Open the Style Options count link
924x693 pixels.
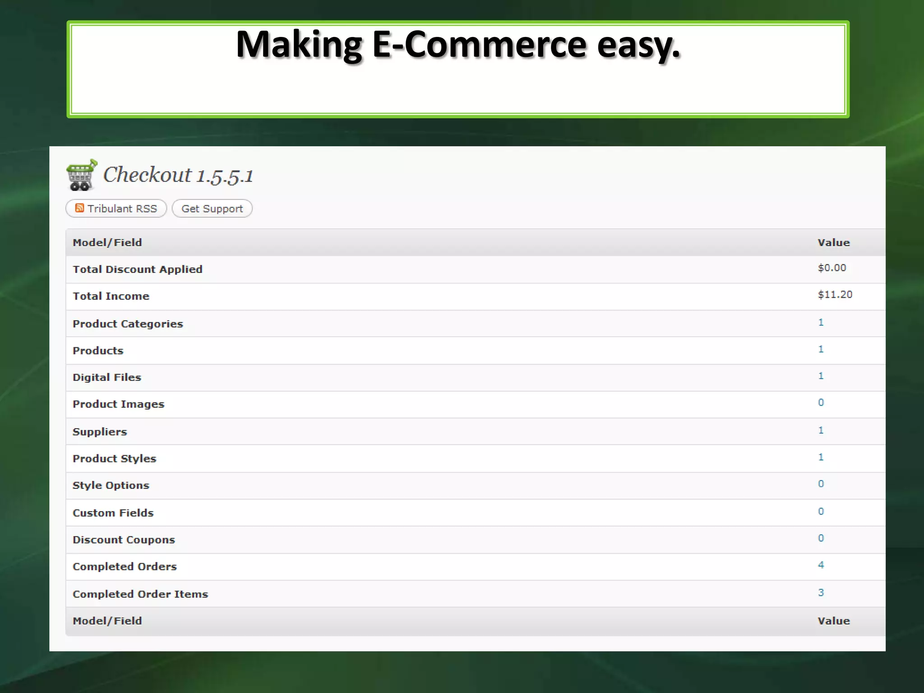tap(821, 484)
